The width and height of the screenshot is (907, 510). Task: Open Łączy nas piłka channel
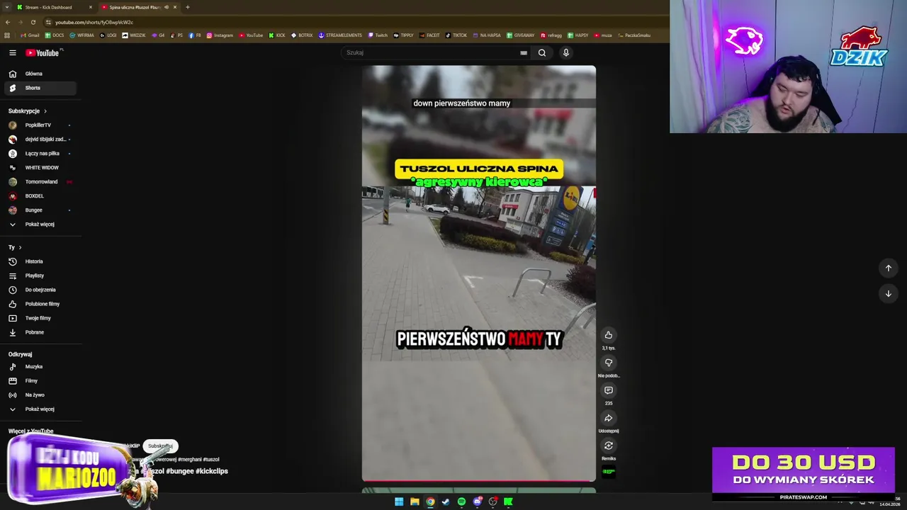click(40, 154)
